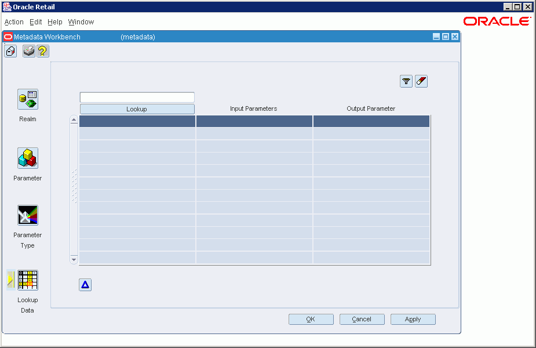Viewport: 536px width, 348px height.
Task: Click the blue triangle button below table
Action: point(85,285)
